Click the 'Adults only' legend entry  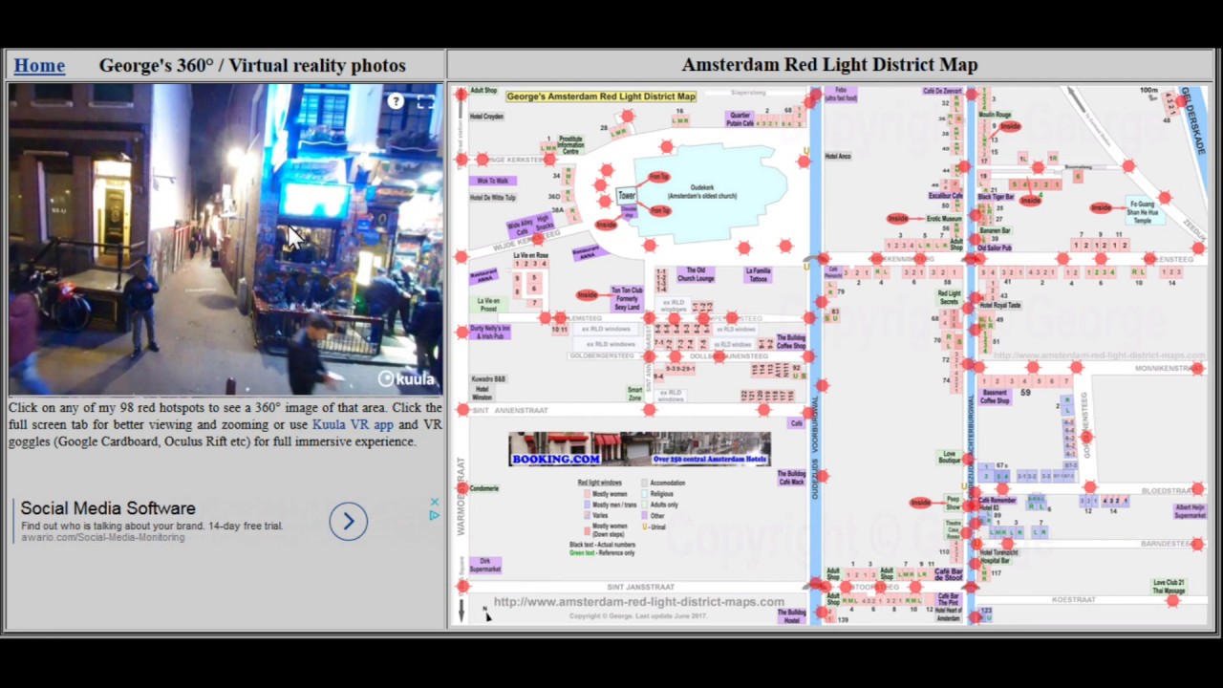tap(660, 505)
